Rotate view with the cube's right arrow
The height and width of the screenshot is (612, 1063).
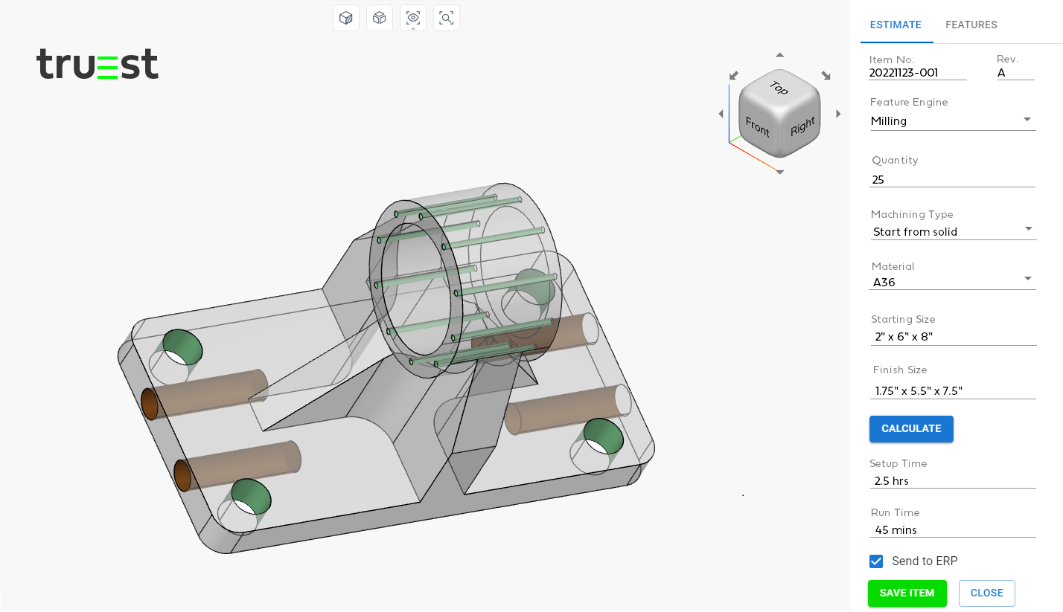[x=838, y=114]
